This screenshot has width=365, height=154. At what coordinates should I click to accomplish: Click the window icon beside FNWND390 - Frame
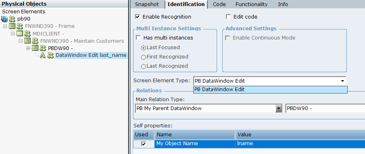coord(12,26)
